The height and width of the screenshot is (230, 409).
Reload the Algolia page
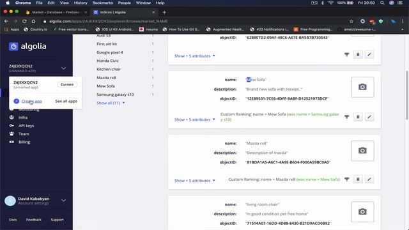pyautogui.click(x=24, y=21)
